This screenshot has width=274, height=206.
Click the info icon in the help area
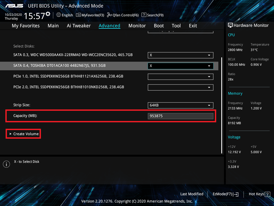pyautogui.click(x=6, y=164)
